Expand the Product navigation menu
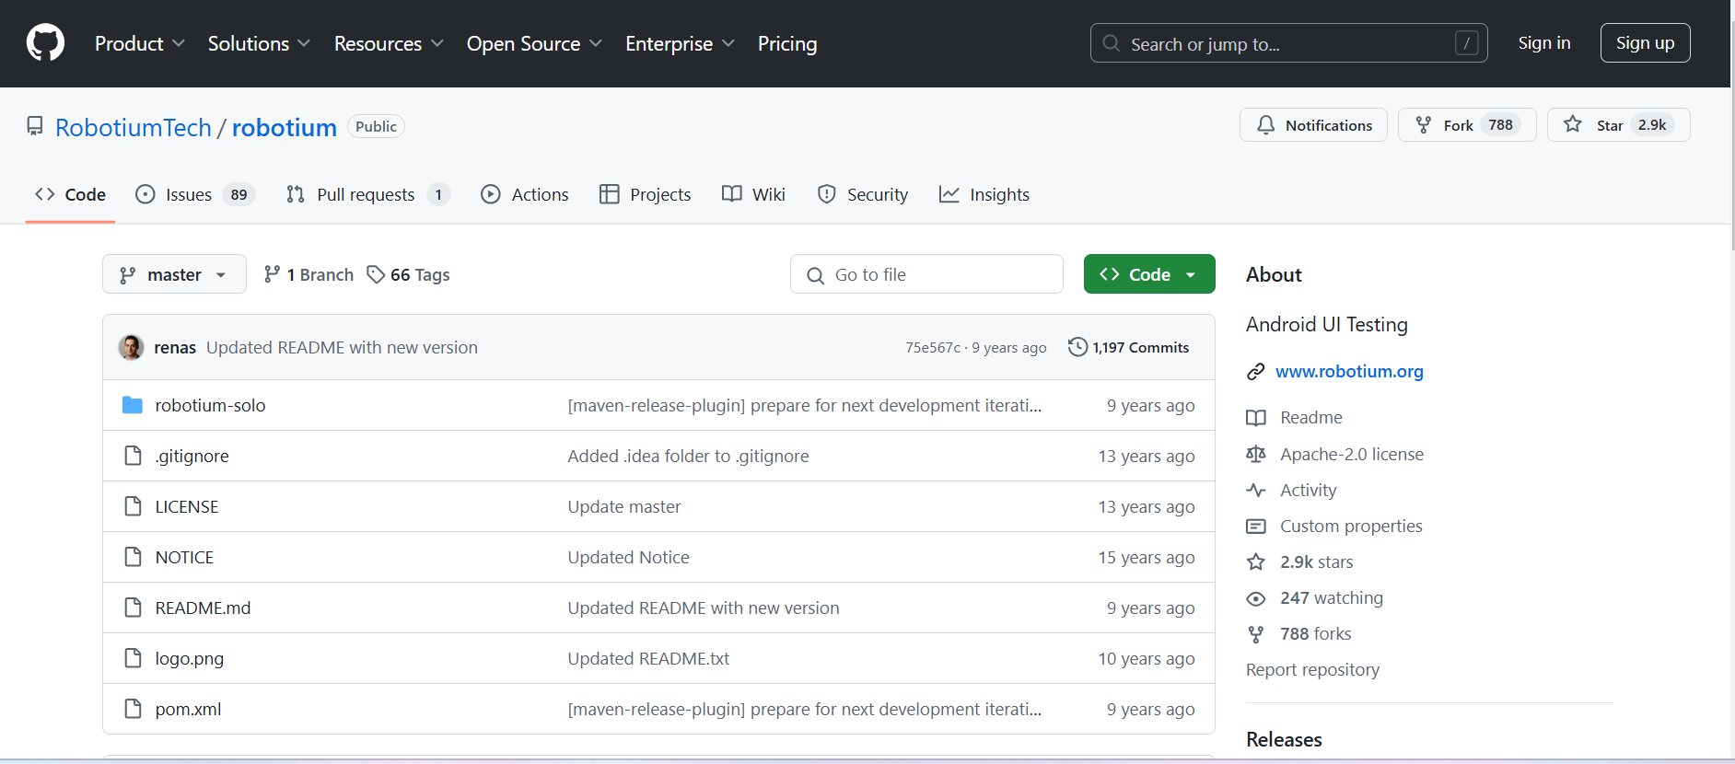1735x764 pixels. pos(139,43)
